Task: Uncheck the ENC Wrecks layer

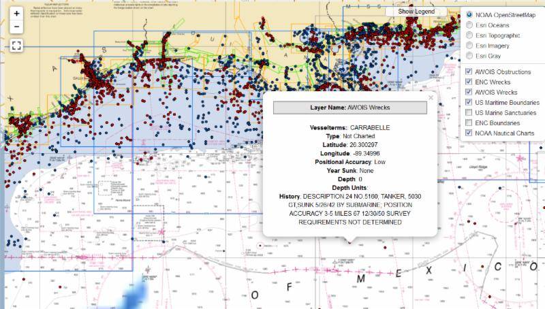Action: [x=469, y=82]
